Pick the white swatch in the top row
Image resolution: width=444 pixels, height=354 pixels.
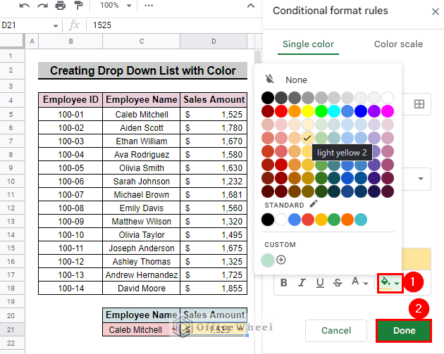tap(388, 98)
